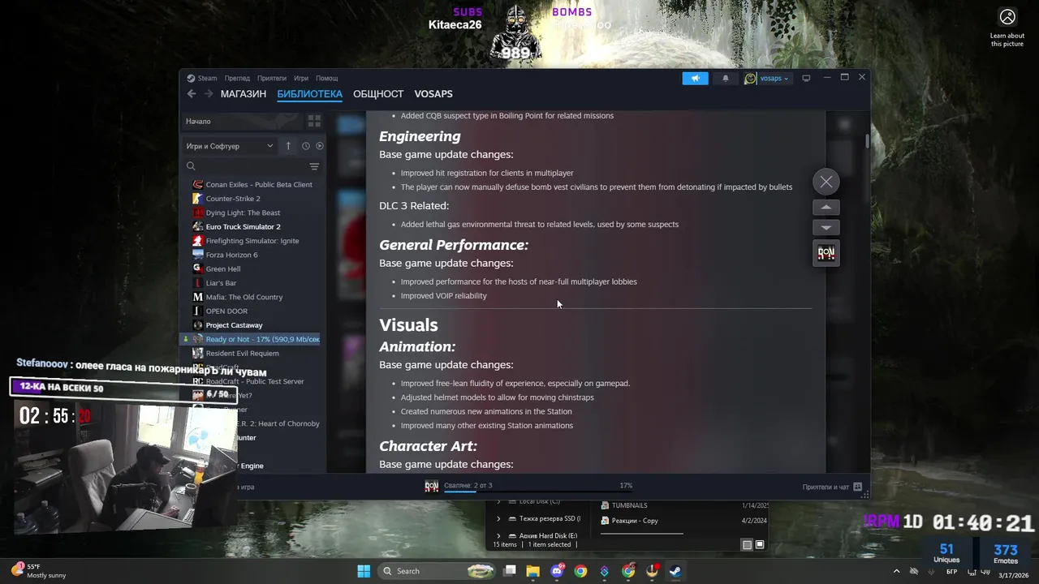
Task: Expand Local Disk (C:) in Explorer tree
Action: 498,501
